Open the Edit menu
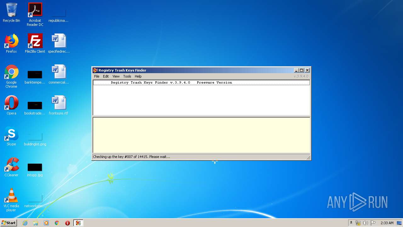This screenshot has height=227, width=403. pyautogui.click(x=106, y=76)
